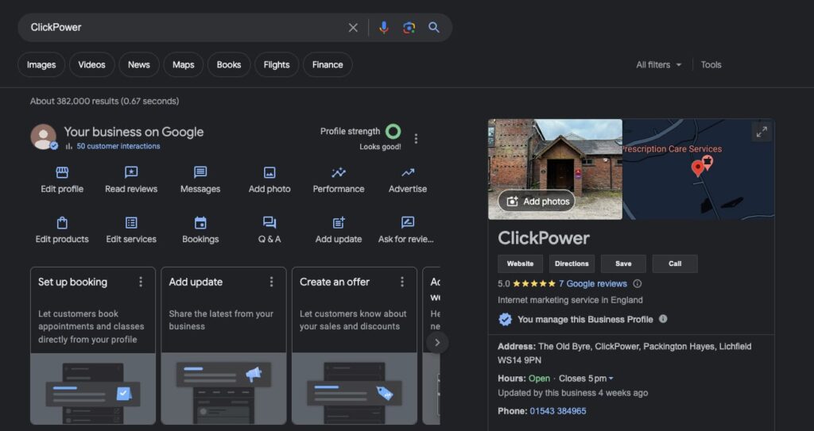The height and width of the screenshot is (431, 814).
Task: Open Google Lens image search icon
Action: (409, 28)
